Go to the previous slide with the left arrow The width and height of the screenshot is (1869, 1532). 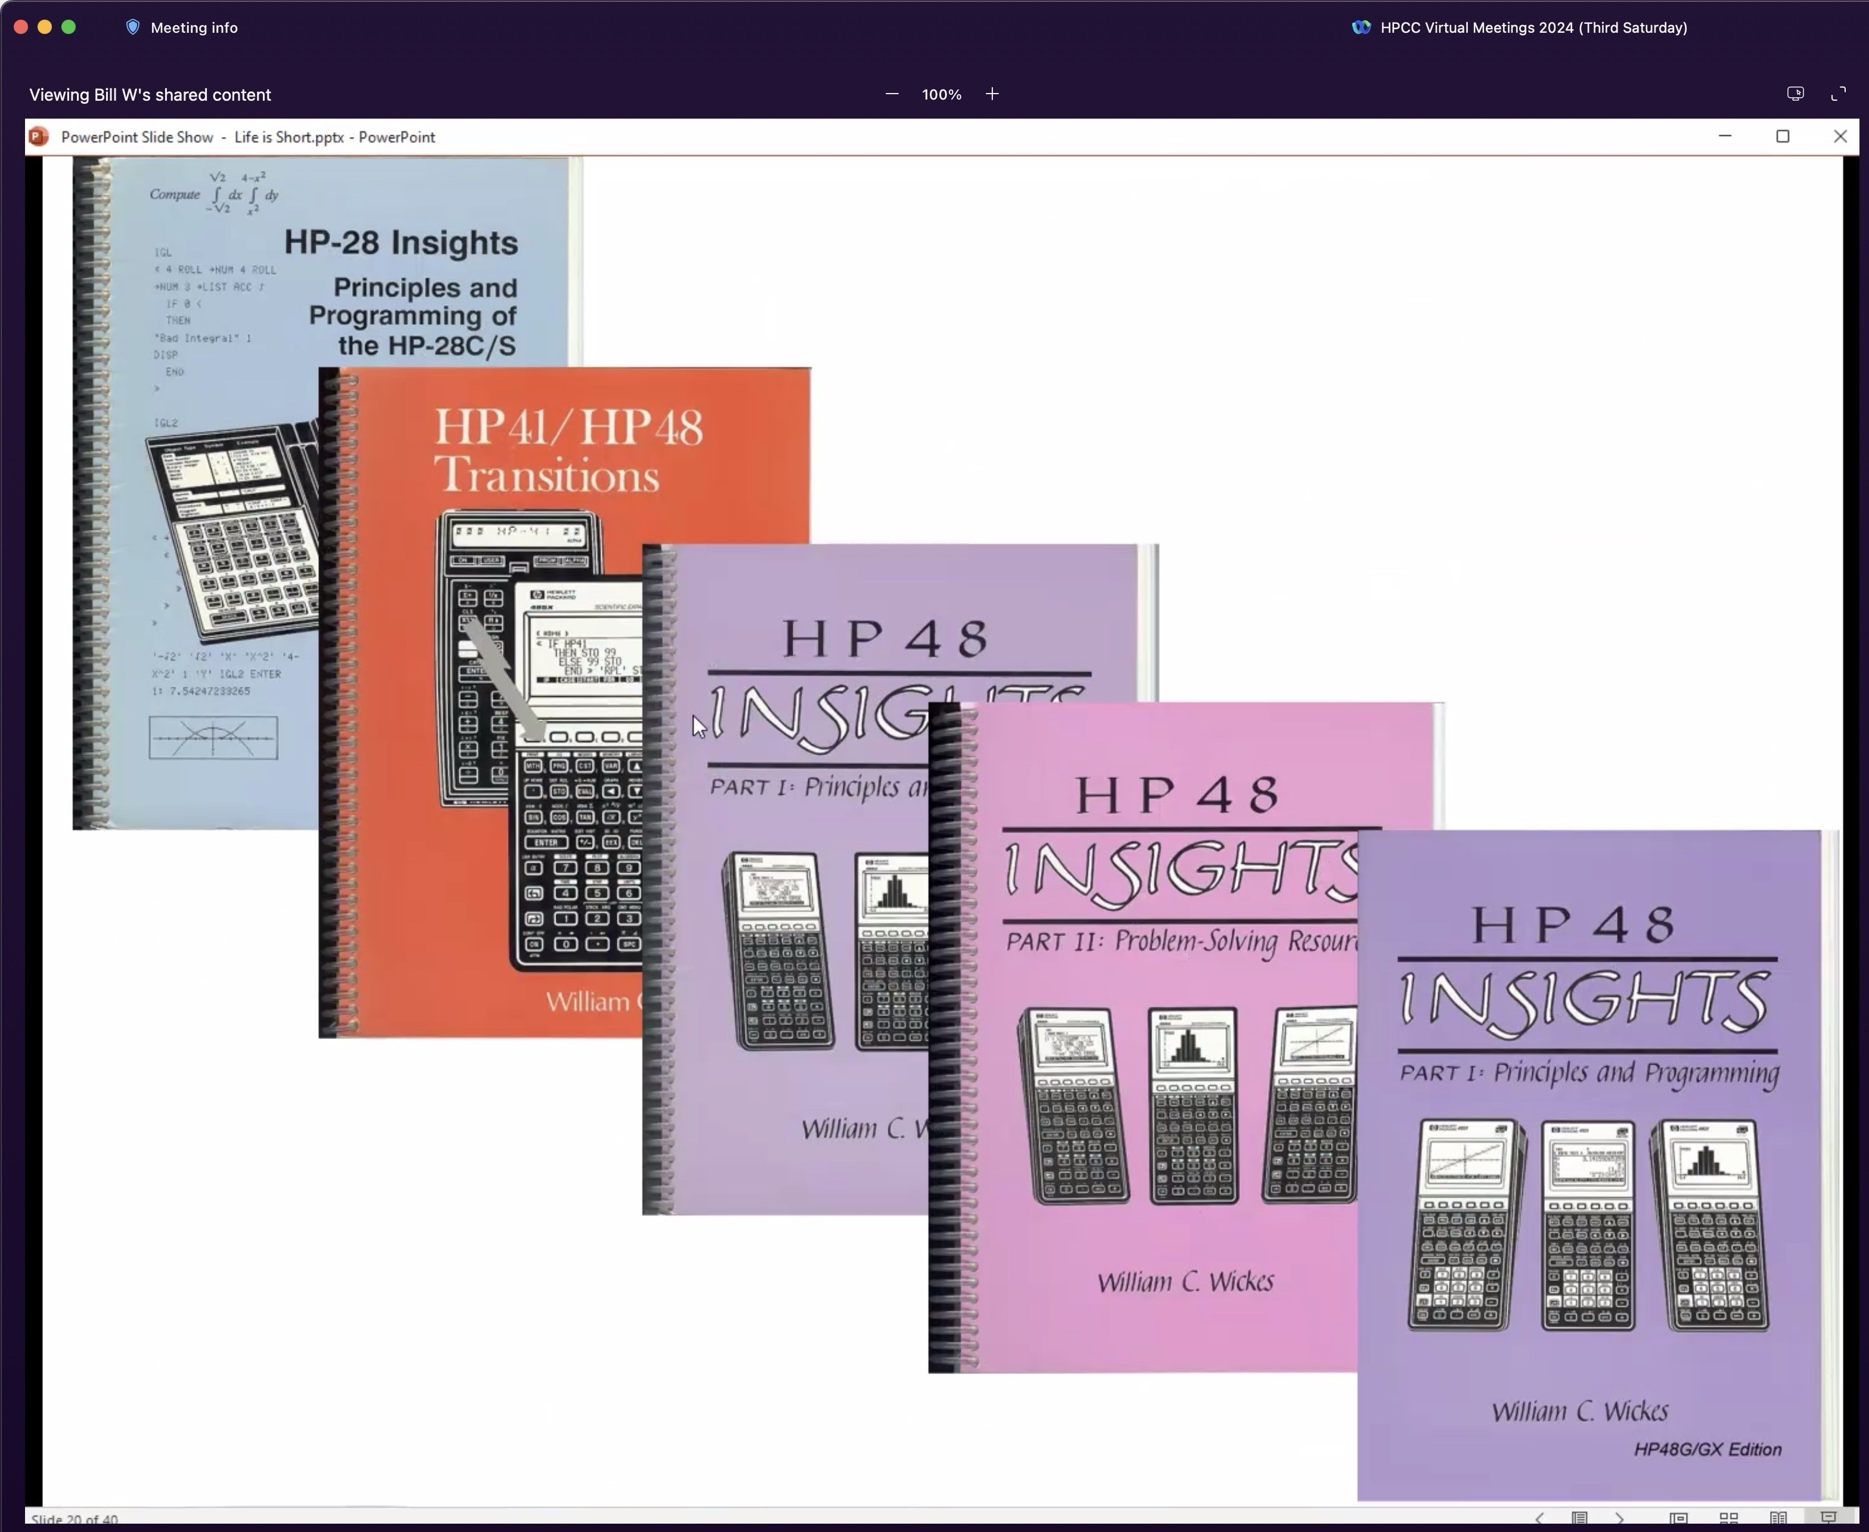[1539, 1519]
